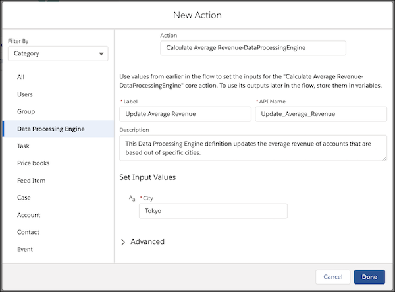Select the Group category
The height and width of the screenshot is (292, 395).
(x=26, y=111)
